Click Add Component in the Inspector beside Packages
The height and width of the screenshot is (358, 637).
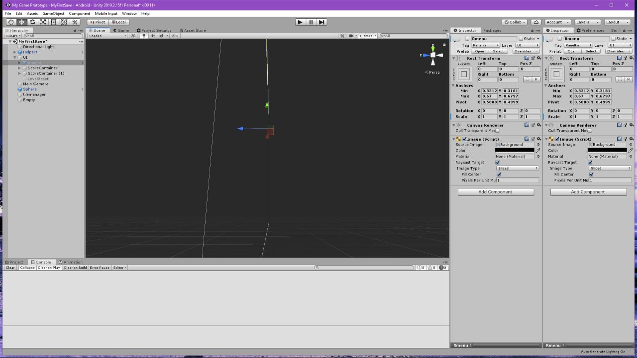pos(496,191)
